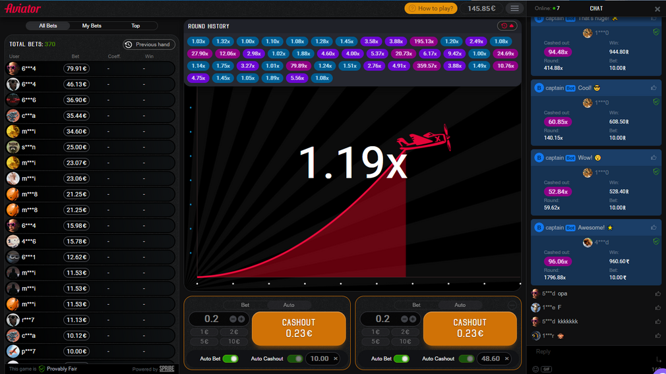666x374 pixels.
Task: Like the 'F' chat message from 1***e
Action: point(658,307)
